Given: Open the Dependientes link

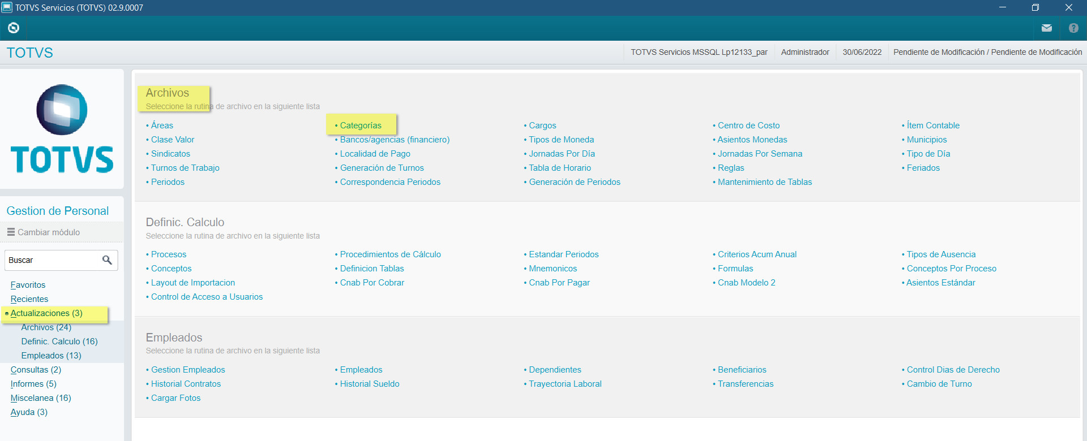Looking at the screenshot, I should [x=555, y=370].
